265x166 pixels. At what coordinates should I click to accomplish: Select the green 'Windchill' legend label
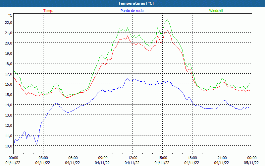[x=216, y=11]
